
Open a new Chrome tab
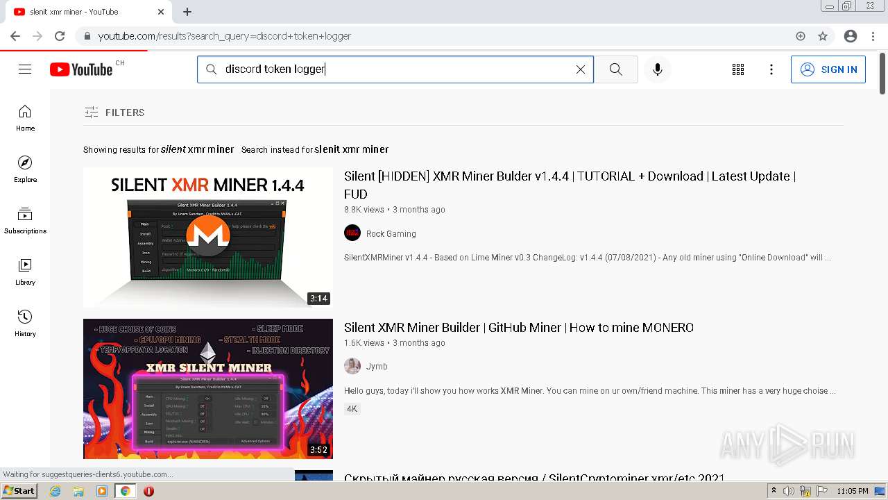[187, 12]
